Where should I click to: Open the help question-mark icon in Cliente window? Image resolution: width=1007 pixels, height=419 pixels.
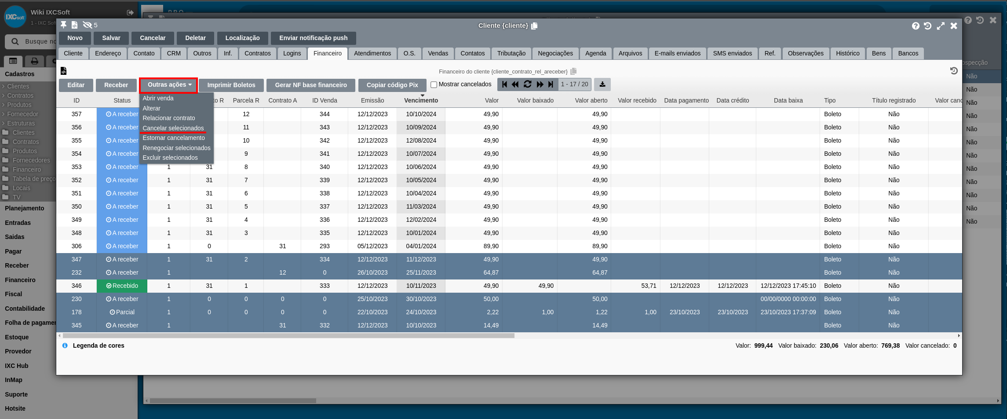[916, 26]
